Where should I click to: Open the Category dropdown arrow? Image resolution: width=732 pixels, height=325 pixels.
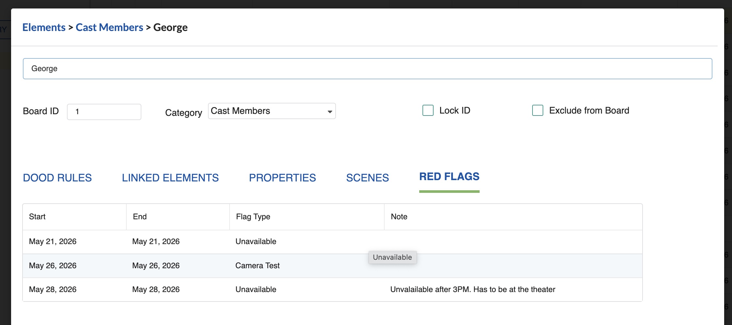pos(329,111)
